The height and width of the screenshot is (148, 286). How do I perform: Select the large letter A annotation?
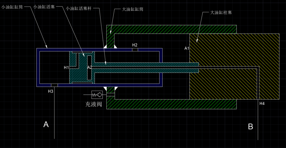click(x=46, y=124)
